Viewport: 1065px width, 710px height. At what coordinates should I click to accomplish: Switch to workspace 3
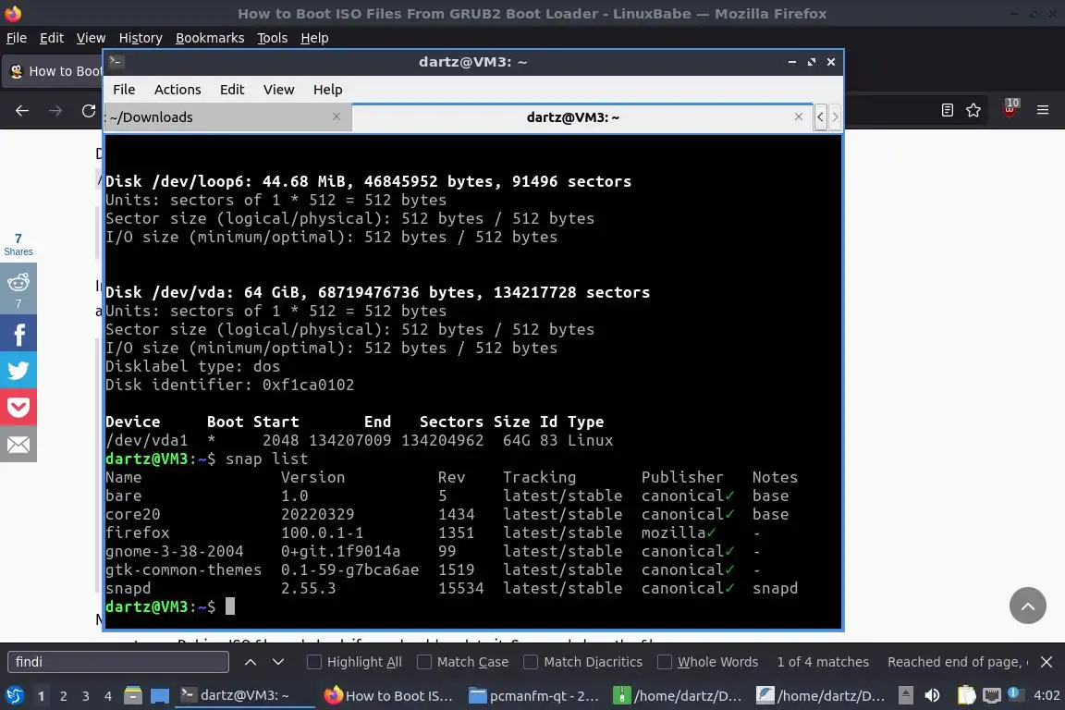pyautogui.click(x=86, y=696)
